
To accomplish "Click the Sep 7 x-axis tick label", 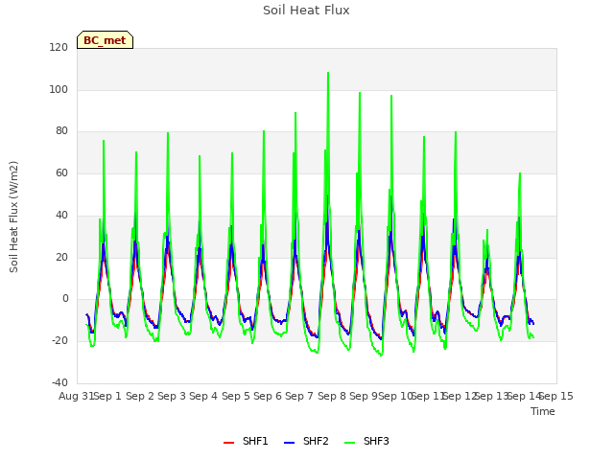I will coord(299,396).
